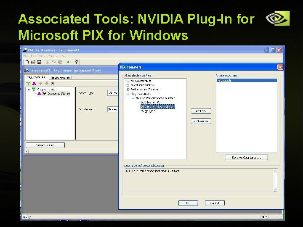Select % gpu_idle in chosen counters list
This screenshot has height=227, width=303.
pyautogui.click(x=247, y=80)
